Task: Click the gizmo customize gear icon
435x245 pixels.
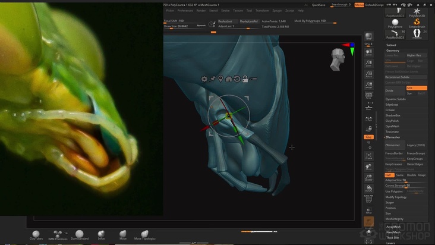Action: [204, 78]
